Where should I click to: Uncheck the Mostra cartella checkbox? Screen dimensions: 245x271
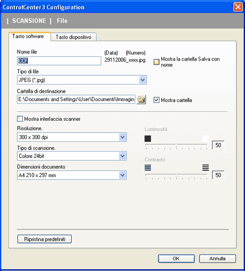pyautogui.click(x=156, y=100)
